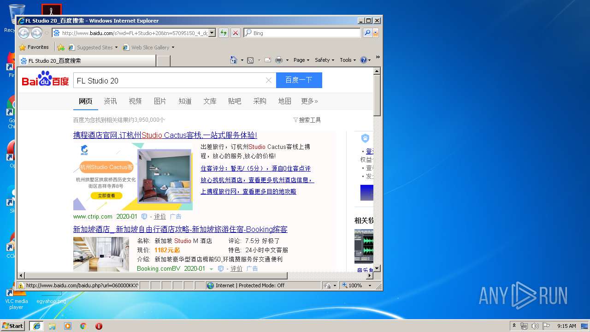Image resolution: width=590 pixels, height=332 pixels.
Task: Open the 新加坡酒店 Booking result link
Action: pyautogui.click(x=180, y=229)
